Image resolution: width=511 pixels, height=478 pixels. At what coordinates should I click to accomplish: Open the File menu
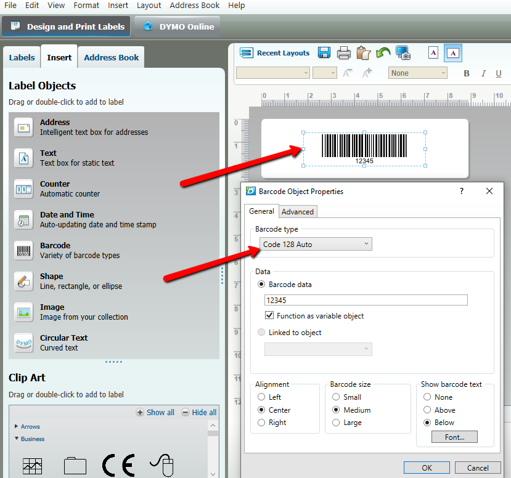(10, 5)
